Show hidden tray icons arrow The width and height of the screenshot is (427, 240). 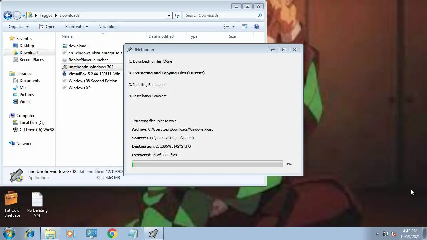tap(377, 234)
